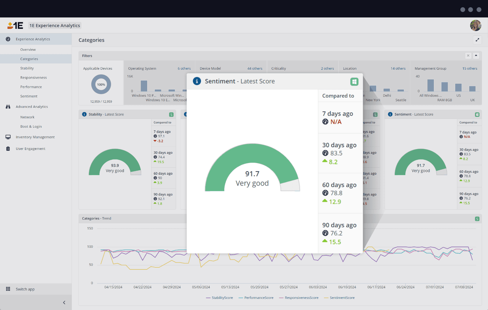Image resolution: width=488 pixels, height=310 pixels.
Task: Click '60 days ago' score 78.8 in popup
Action: 336,193
